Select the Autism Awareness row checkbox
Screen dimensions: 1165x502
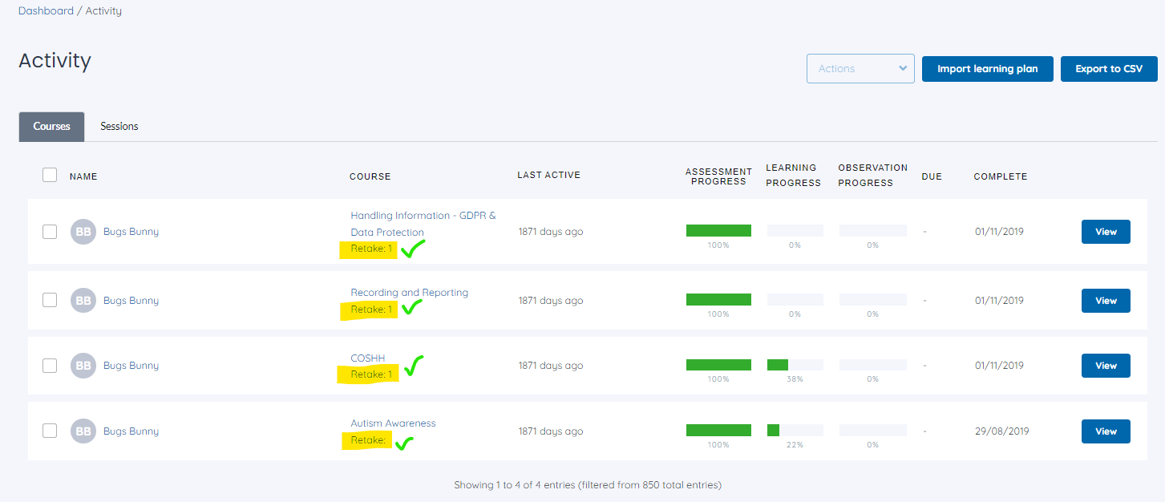click(50, 431)
